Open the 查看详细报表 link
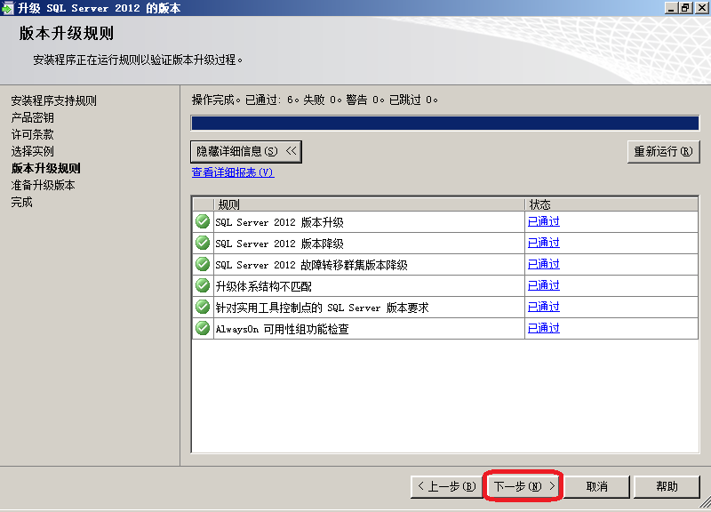Viewport: 711px width, 512px height. (x=233, y=172)
